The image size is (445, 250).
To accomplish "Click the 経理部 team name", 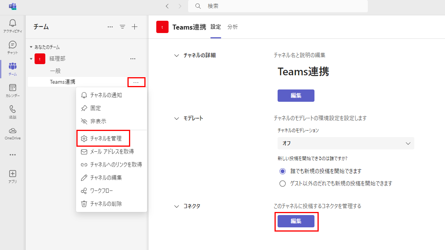I will tap(57, 59).
